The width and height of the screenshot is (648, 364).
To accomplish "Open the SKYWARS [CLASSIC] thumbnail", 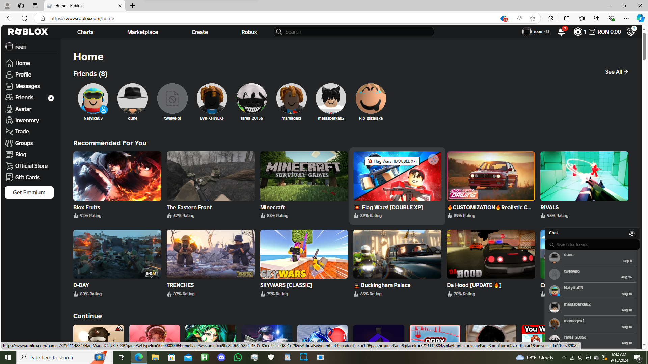I will point(304,254).
